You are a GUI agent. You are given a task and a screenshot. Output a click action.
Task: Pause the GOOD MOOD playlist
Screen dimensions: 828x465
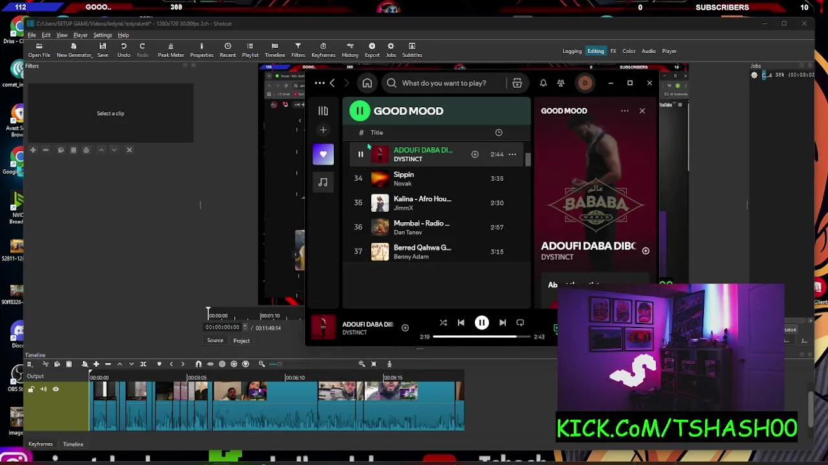click(x=360, y=111)
